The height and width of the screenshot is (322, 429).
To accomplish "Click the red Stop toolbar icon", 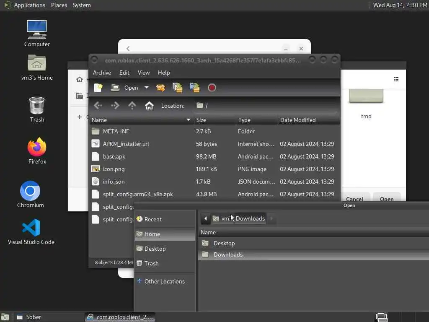I will click(x=212, y=88).
